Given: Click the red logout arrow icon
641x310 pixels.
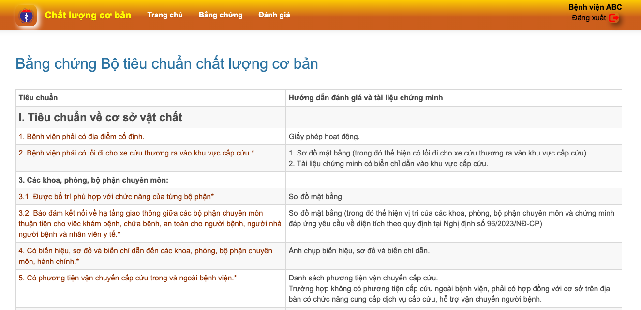Looking at the screenshot, I should pos(613,18).
